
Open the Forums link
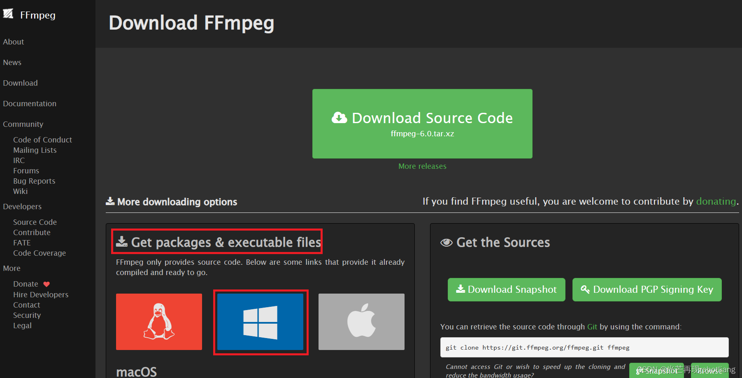point(26,171)
